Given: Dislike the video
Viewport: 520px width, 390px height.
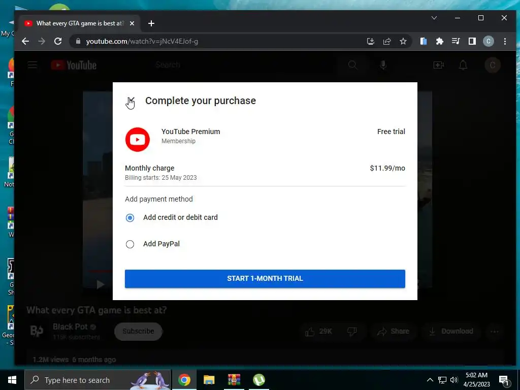Looking at the screenshot, I should [352, 331].
